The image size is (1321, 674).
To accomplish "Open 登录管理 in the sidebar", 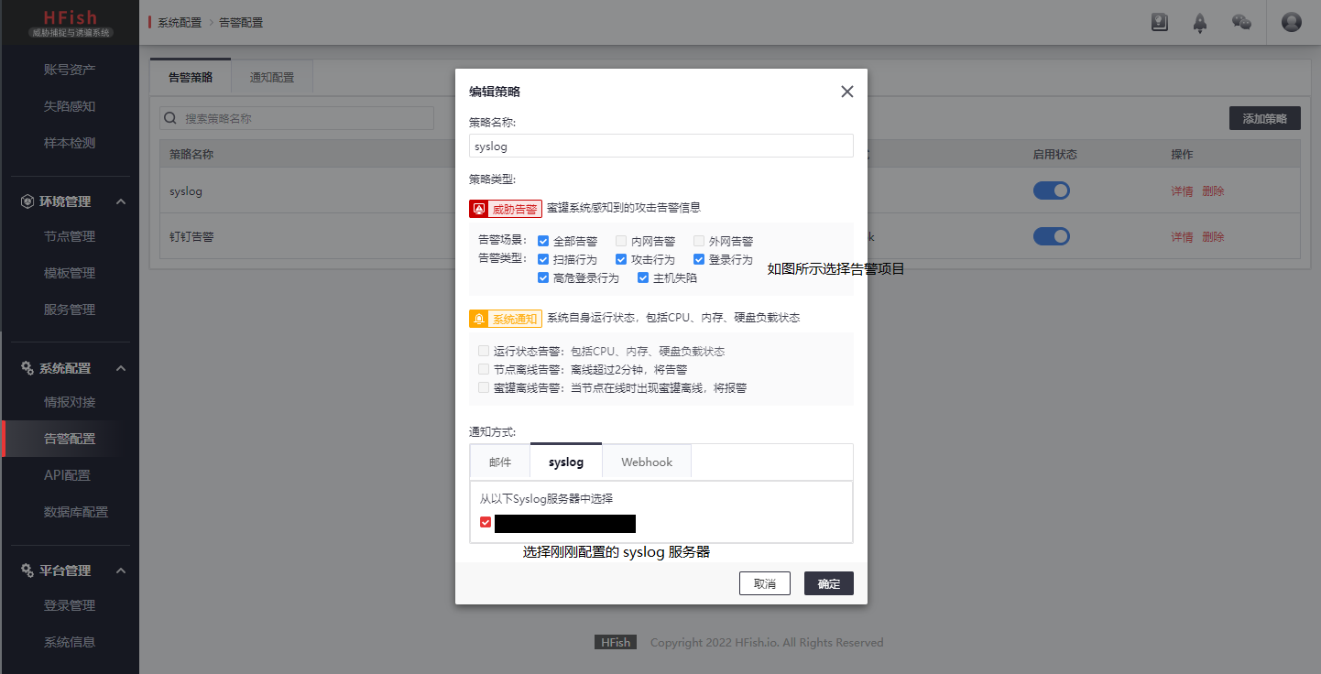I will tap(70, 605).
